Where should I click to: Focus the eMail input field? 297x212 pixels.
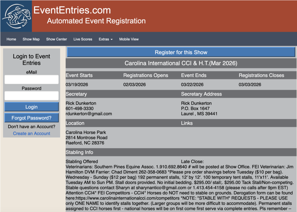pos(31,79)
